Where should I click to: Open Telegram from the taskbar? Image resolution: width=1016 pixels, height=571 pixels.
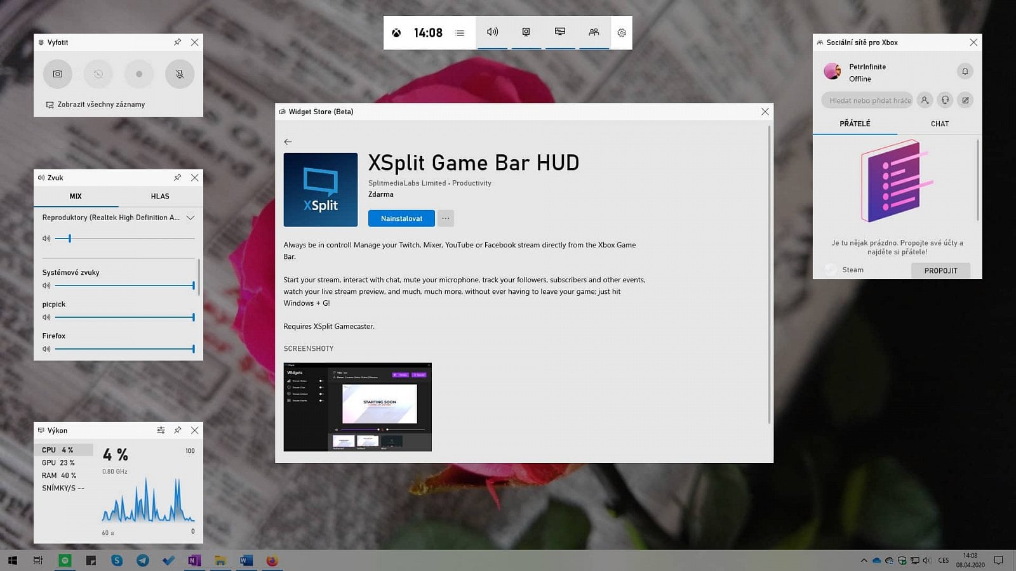(143, 560)
